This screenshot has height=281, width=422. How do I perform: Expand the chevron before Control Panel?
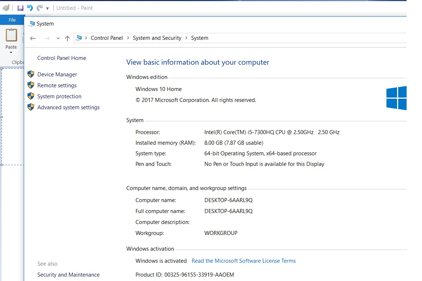point(86,38)
